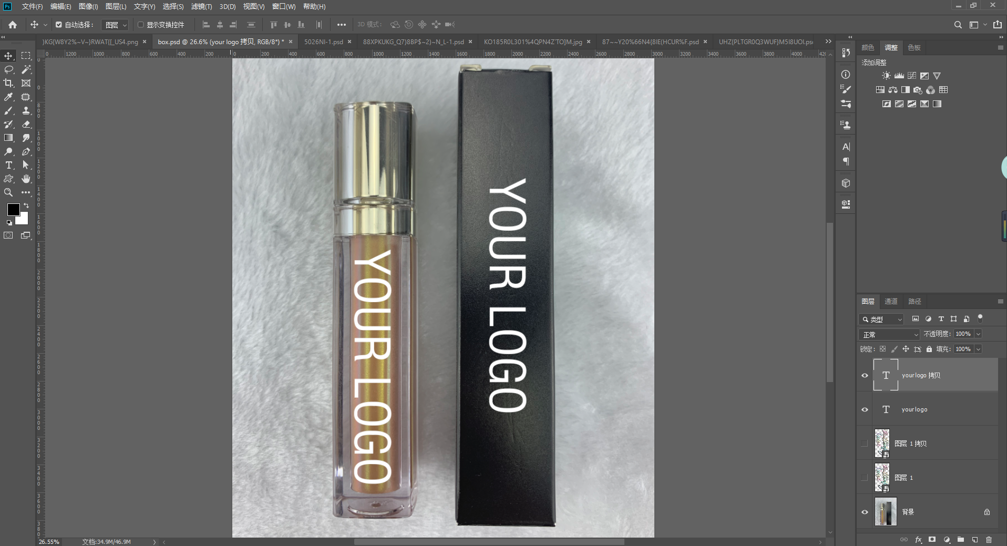Select the Eyedropper tool
Image resolution: width=1007 pixels, height=546 pixels.
coord(8,97)
